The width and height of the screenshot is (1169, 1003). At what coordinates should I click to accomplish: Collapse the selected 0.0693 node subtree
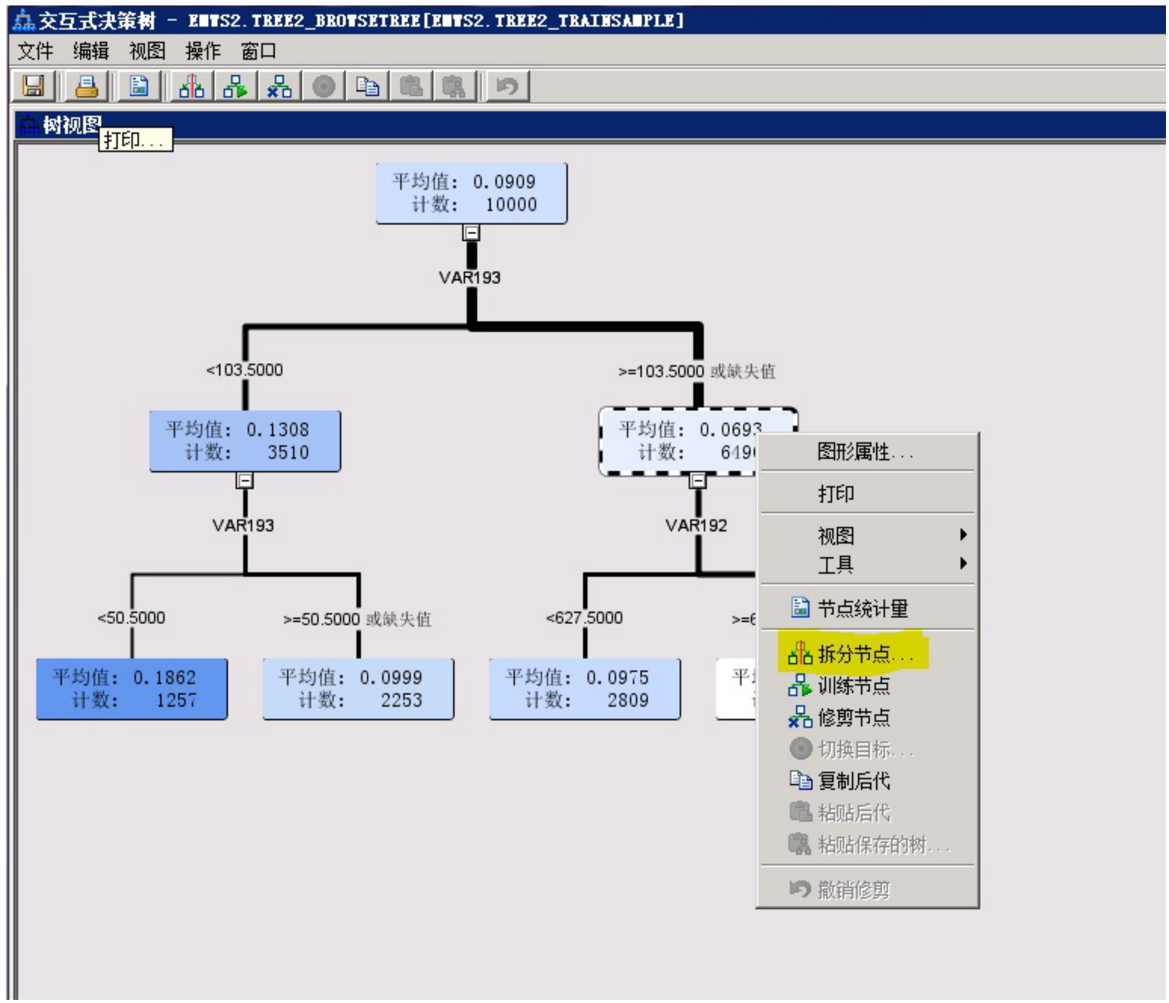point(697,480)
